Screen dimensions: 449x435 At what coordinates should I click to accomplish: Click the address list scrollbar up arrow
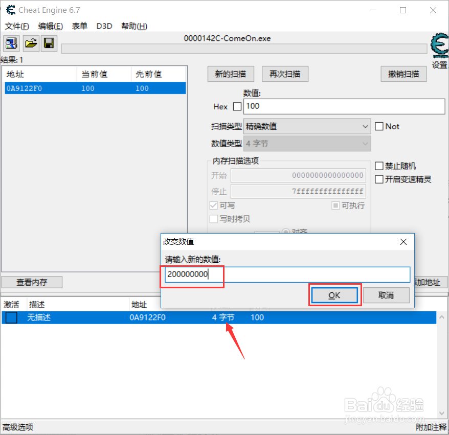click(442, 317)
